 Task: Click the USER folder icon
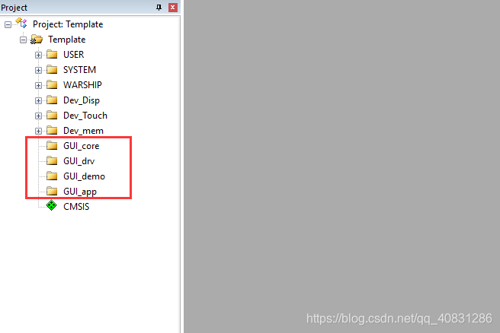pyautogui.click(x=52, y=55)
